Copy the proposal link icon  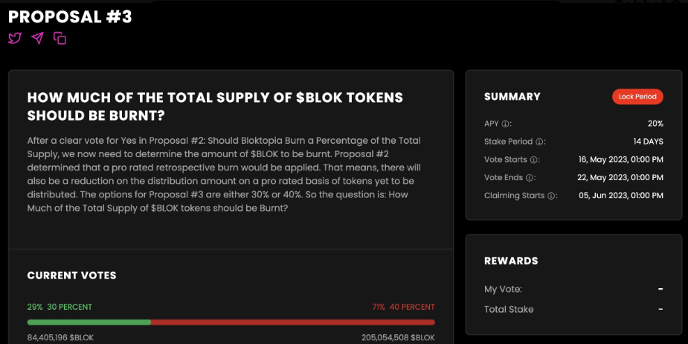tap(60, 38)
